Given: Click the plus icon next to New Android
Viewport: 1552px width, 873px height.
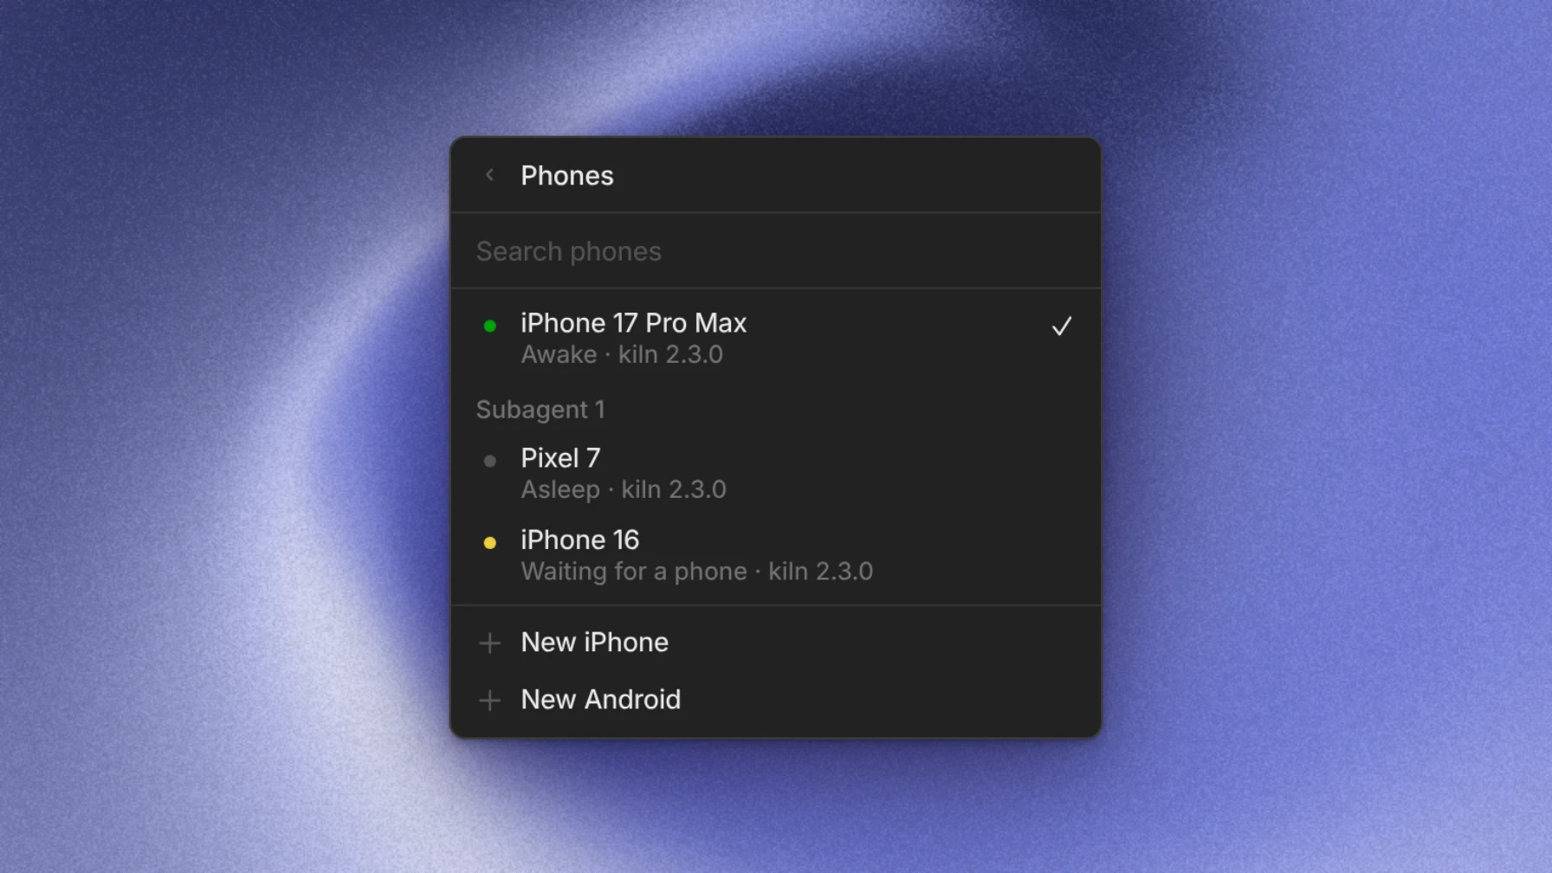Looking at the screenshot, I should click(x=490, y=700).
